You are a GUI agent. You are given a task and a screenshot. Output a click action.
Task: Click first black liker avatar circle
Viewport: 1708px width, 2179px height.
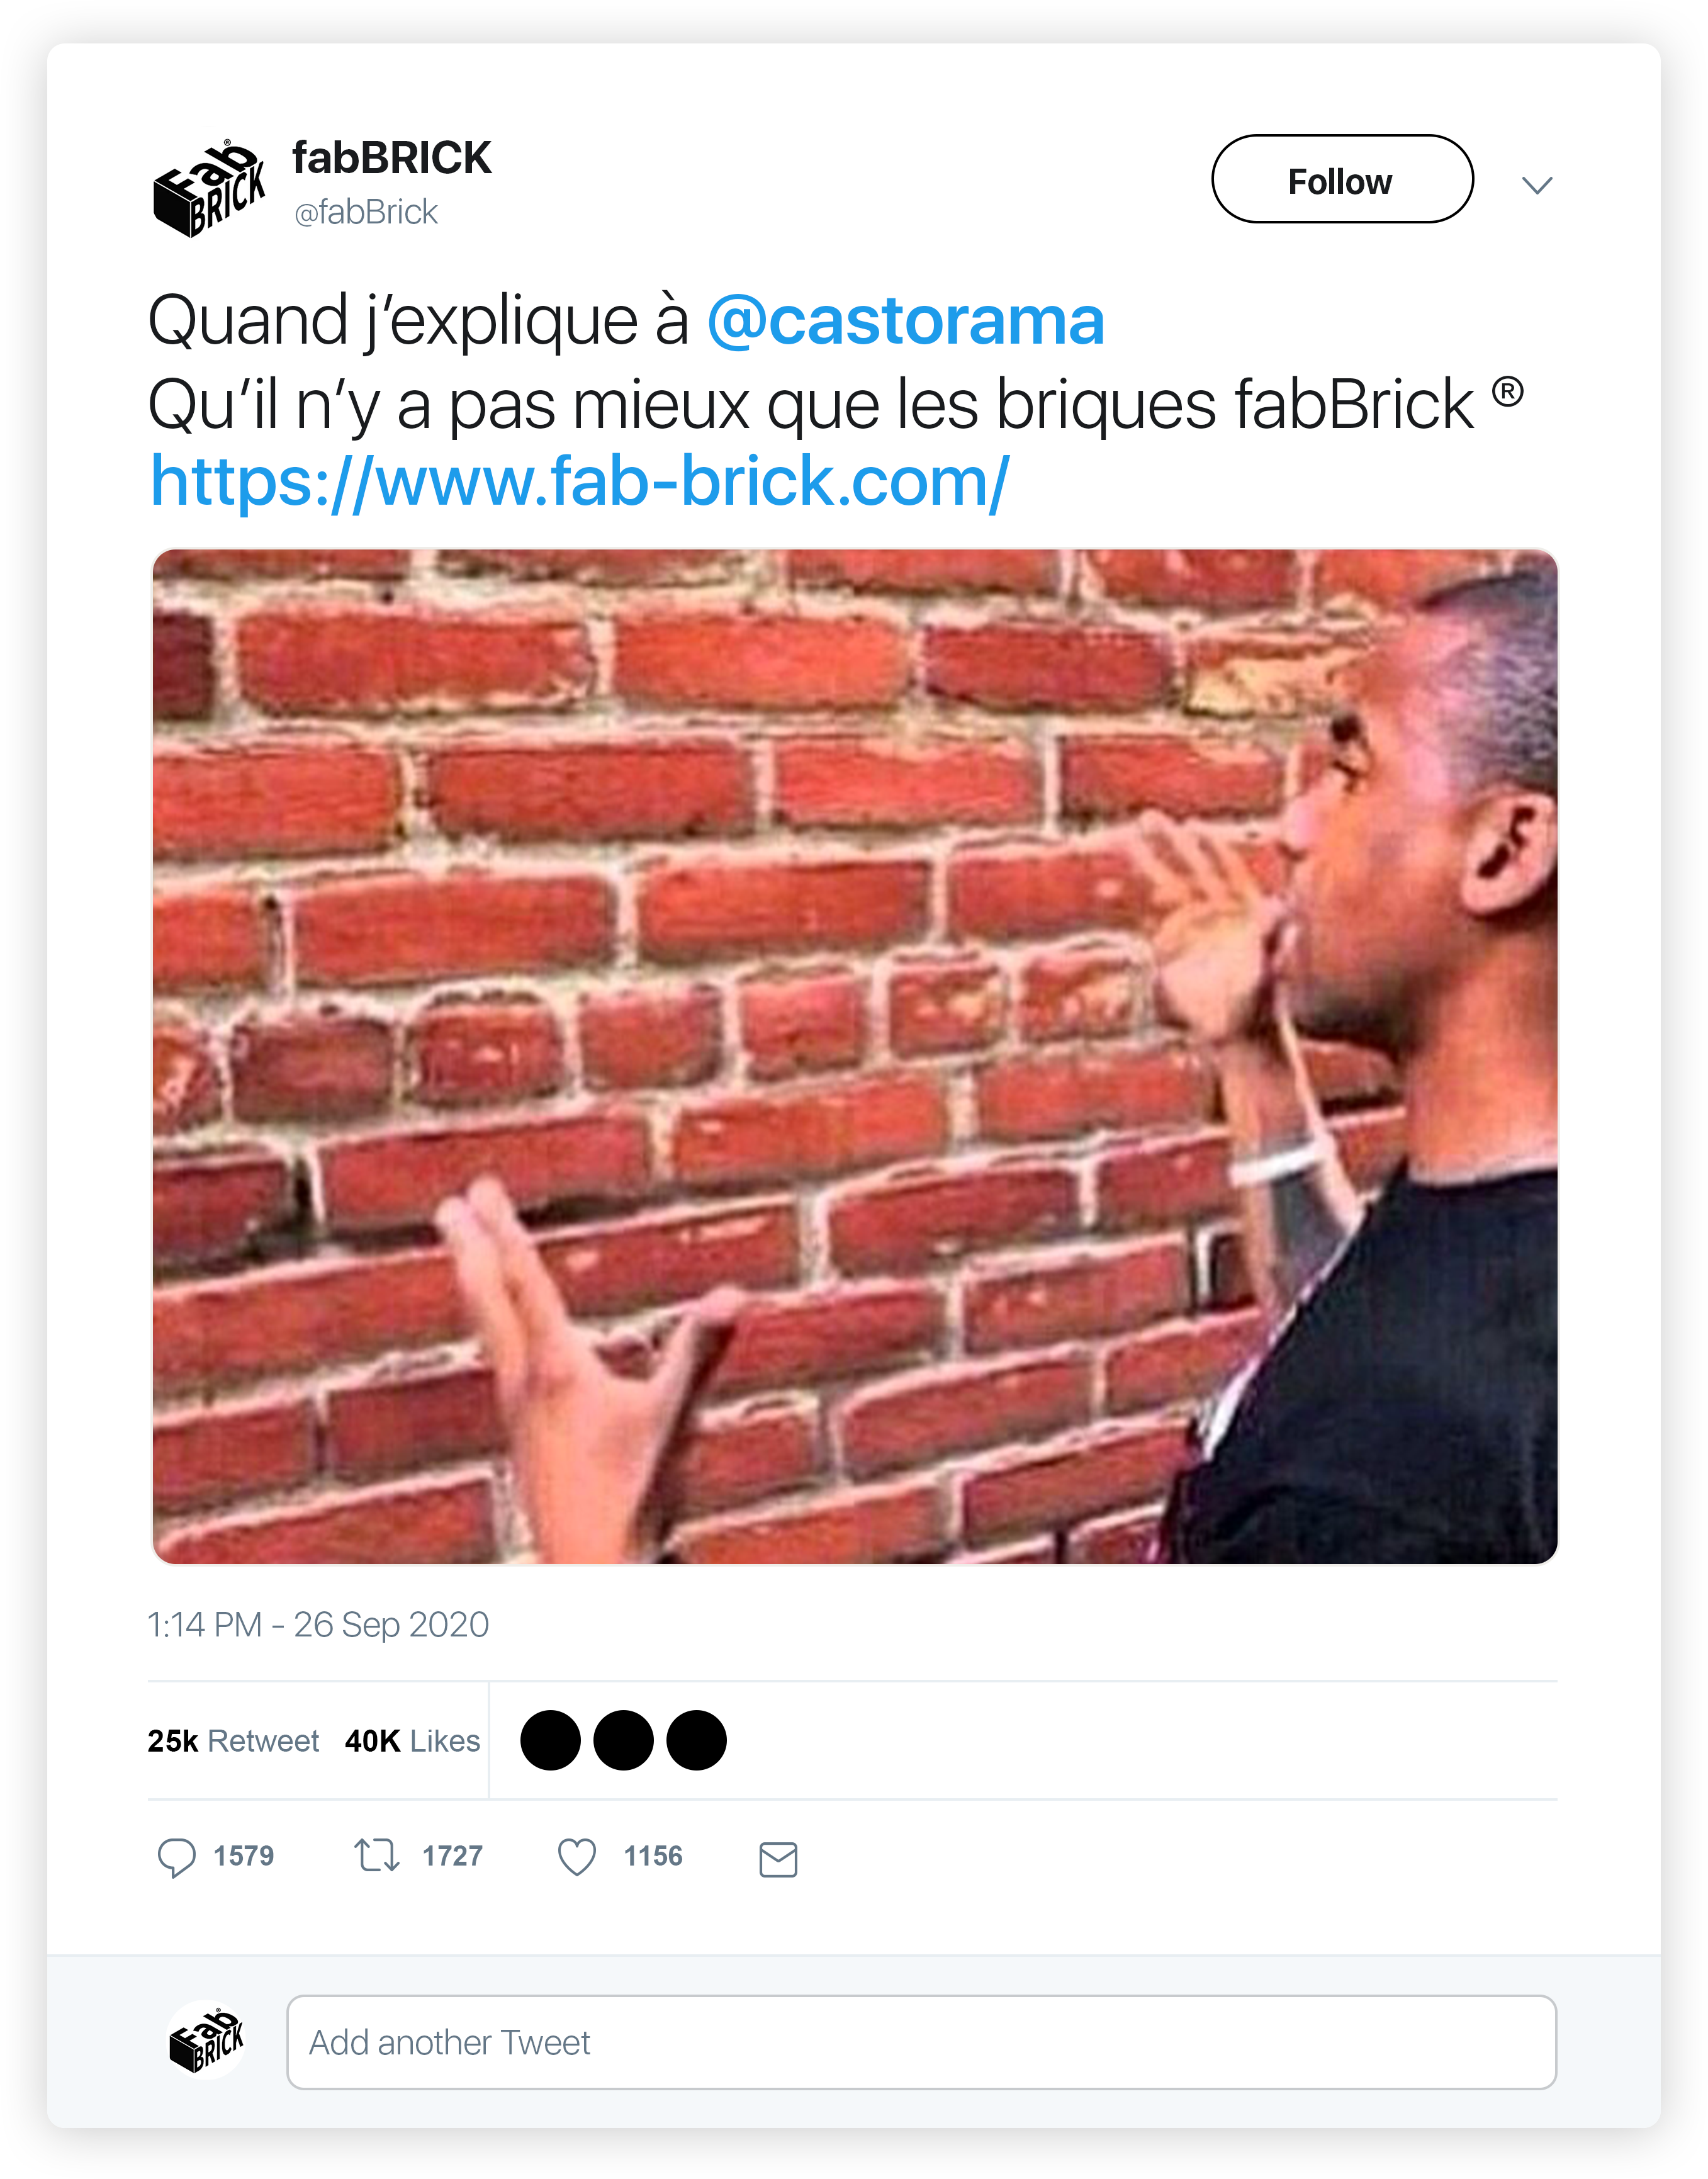coord(550,1740)
